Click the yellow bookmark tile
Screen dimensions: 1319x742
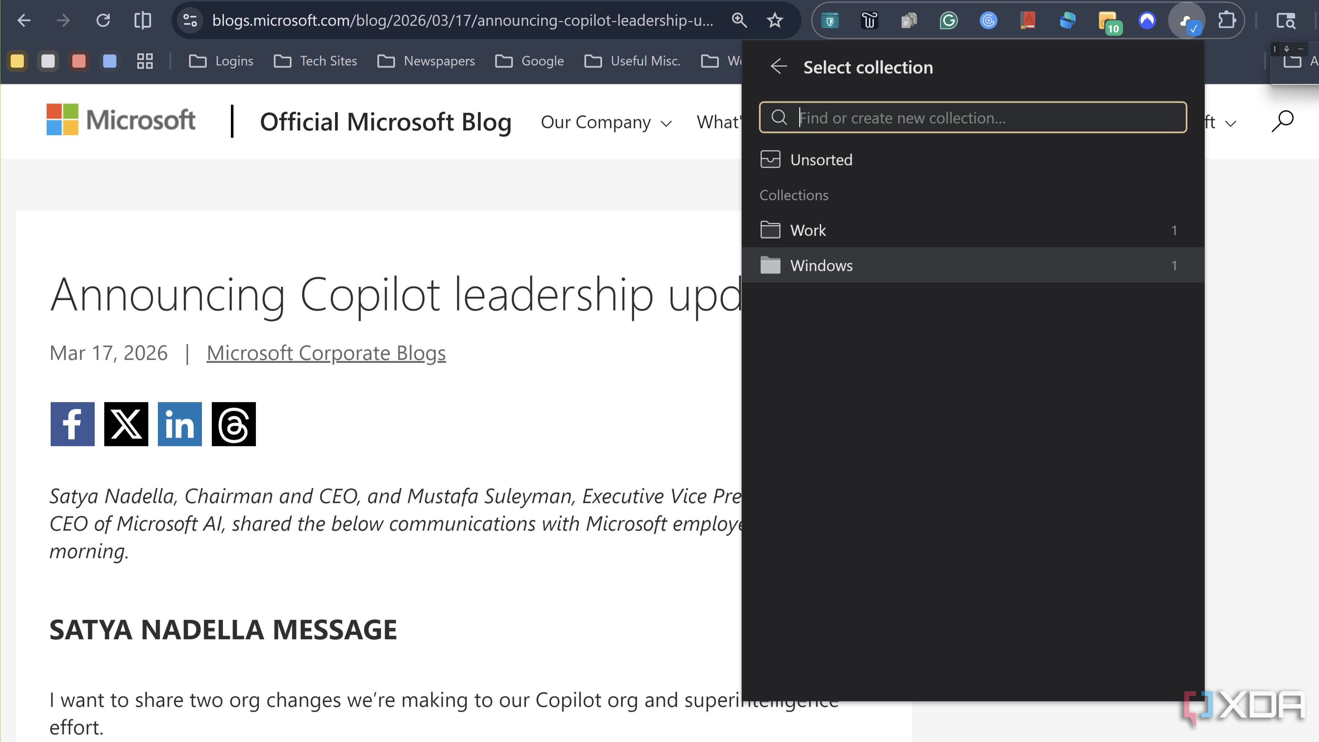pyautogui.click(x=17, y=61)
